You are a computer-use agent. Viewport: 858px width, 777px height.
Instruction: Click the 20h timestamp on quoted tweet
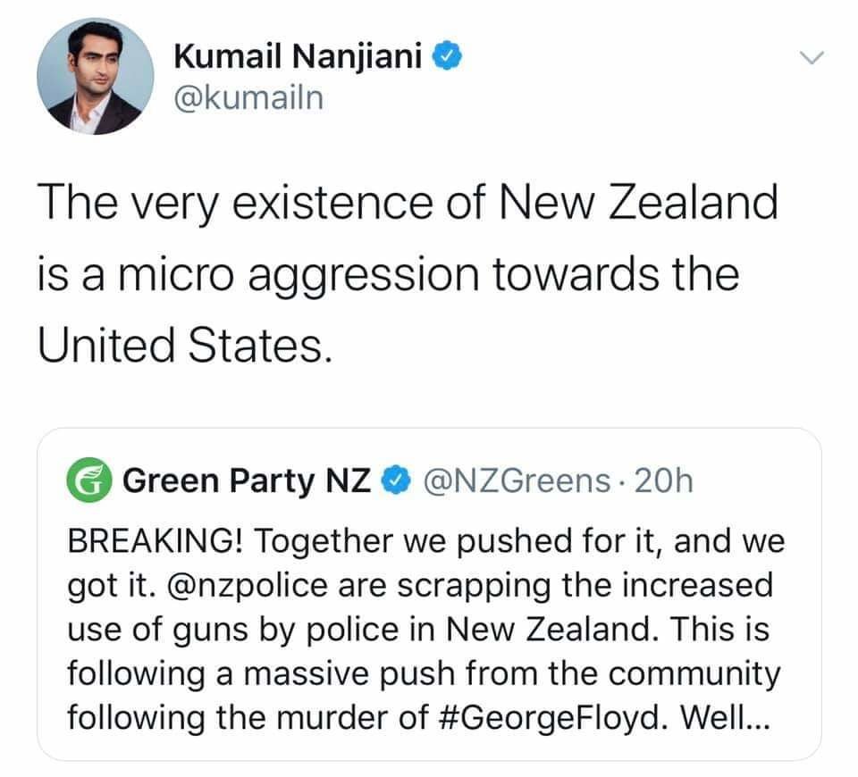click(x=660, y=482)
